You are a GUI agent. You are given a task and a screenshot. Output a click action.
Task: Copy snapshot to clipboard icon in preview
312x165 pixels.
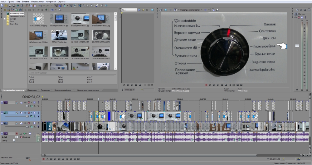(213, 10)
